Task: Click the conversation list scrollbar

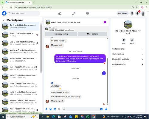Action: [41, 48]
